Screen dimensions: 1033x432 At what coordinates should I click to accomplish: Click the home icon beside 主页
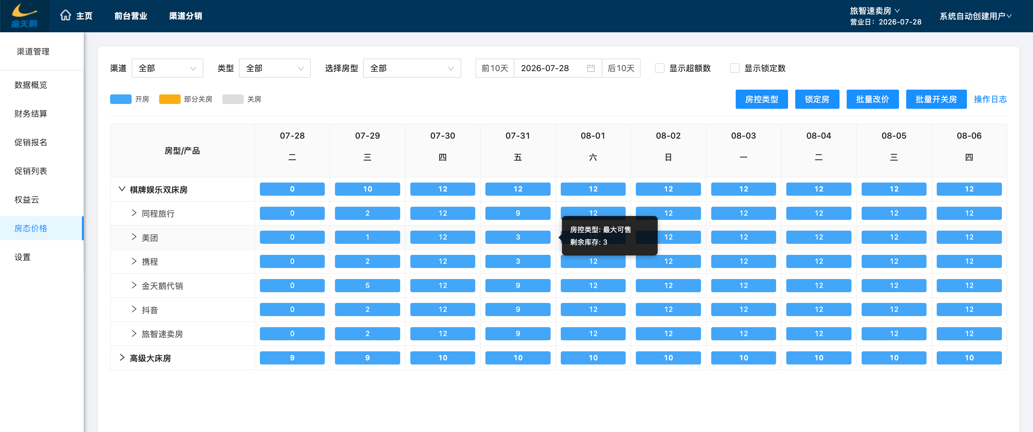(65, 16)
